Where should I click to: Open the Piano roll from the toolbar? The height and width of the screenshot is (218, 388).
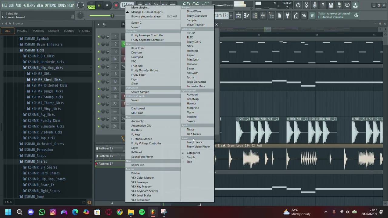click(247, 16)
